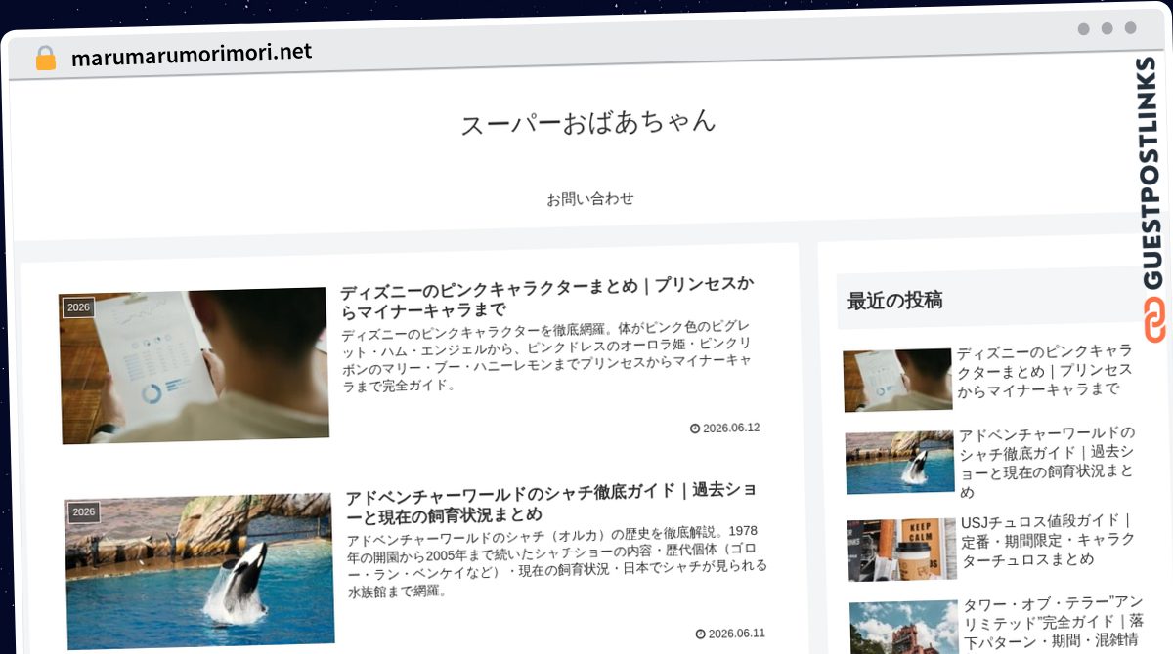Click the orca show article thumbnail
Viewport: 1173px width, 654px height.
tap(200, 572)
